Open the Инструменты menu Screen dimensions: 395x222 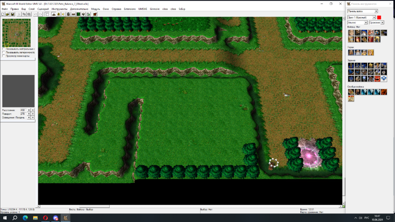59,9
